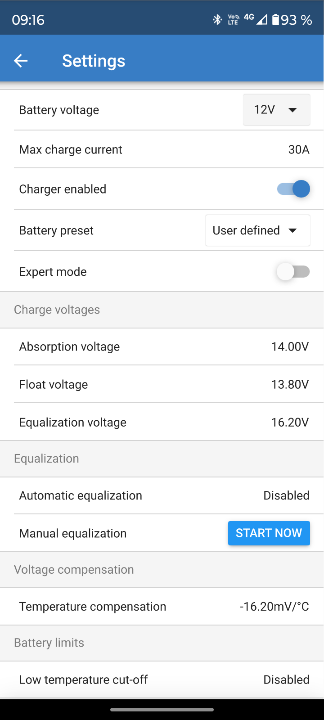Tap the 09:16 clock in status bar

pos(28,20)
